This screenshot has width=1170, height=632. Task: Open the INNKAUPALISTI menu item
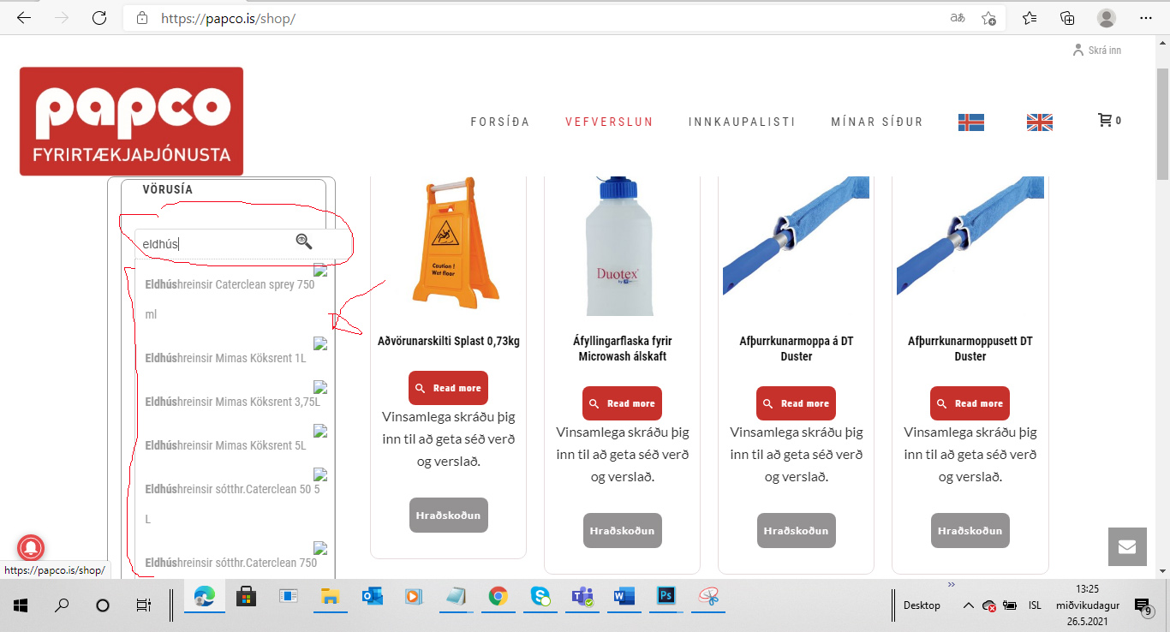[742, 122]
